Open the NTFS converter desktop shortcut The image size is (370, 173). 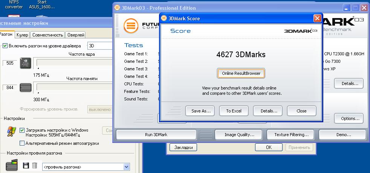pos(14,5)
